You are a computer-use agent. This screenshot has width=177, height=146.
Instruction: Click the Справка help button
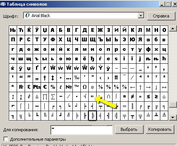[161, 16]
